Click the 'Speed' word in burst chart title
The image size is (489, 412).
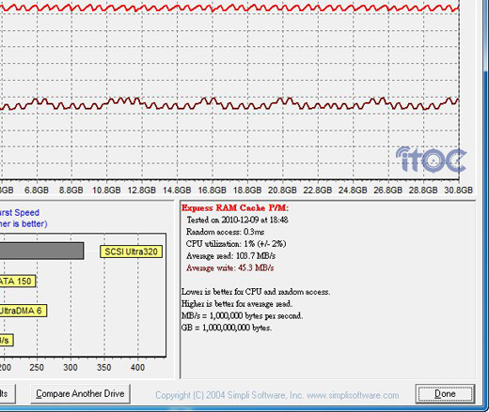coord(26,212)
